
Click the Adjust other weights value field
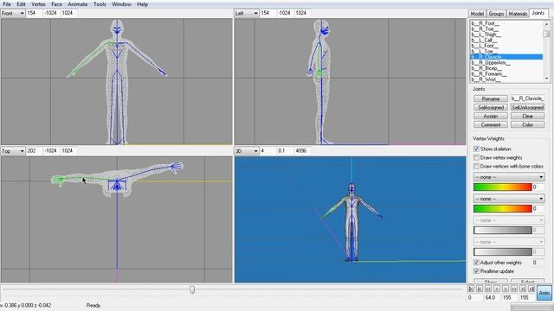(x=538, y=263)
